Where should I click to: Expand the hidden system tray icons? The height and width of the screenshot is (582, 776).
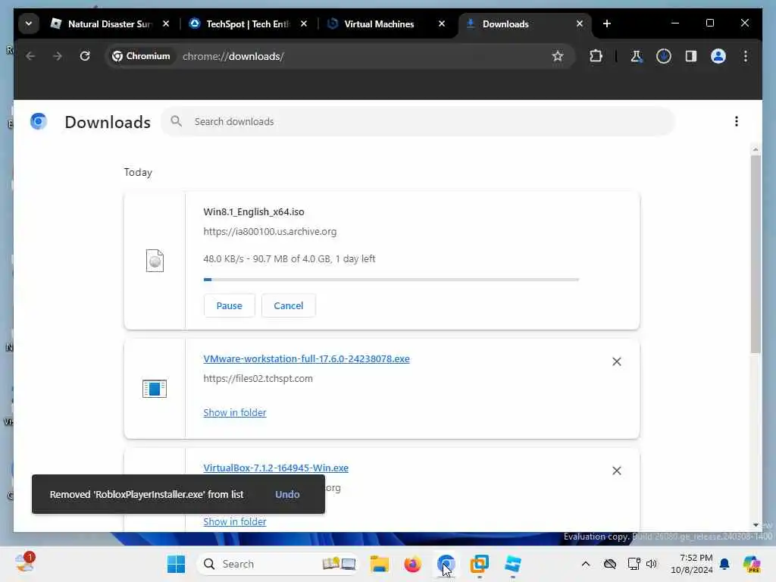coord(586,564)
